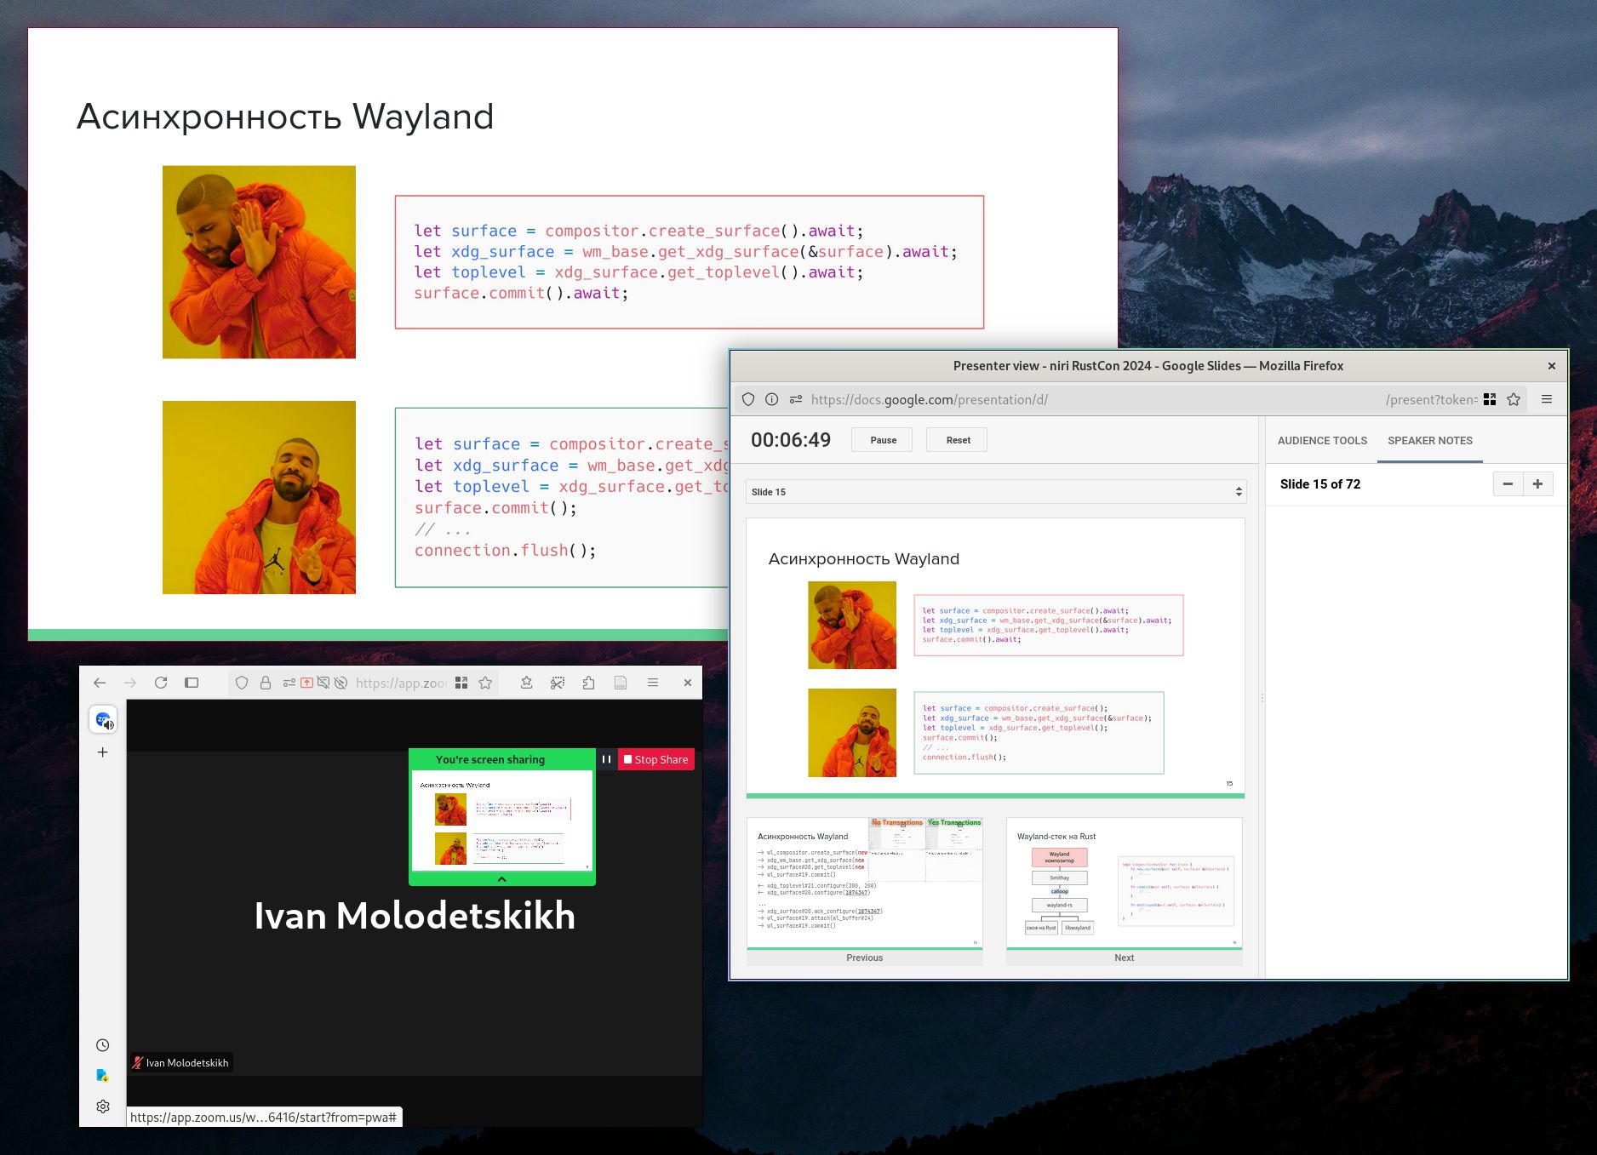Increase speaker notes text size with plus
The image size is (1597, 1155).
1537,483
